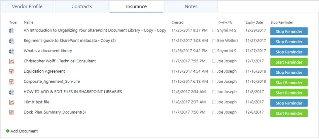Click Word icon beside HOW TO ADD & EDIT FILES

point(11,92)
